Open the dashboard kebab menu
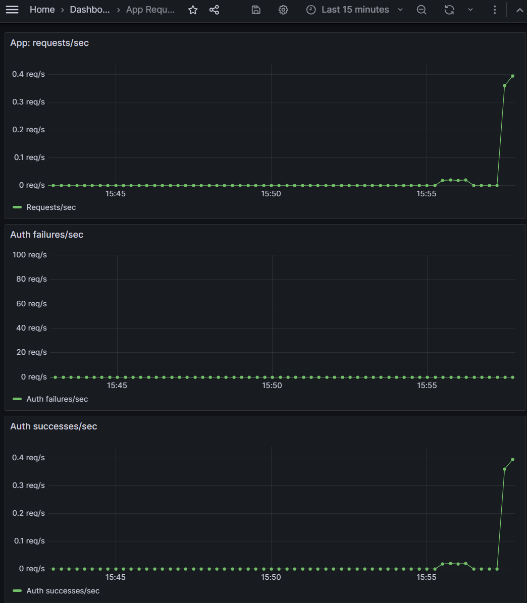Screen dimensions: 527x603 point(494,10)
